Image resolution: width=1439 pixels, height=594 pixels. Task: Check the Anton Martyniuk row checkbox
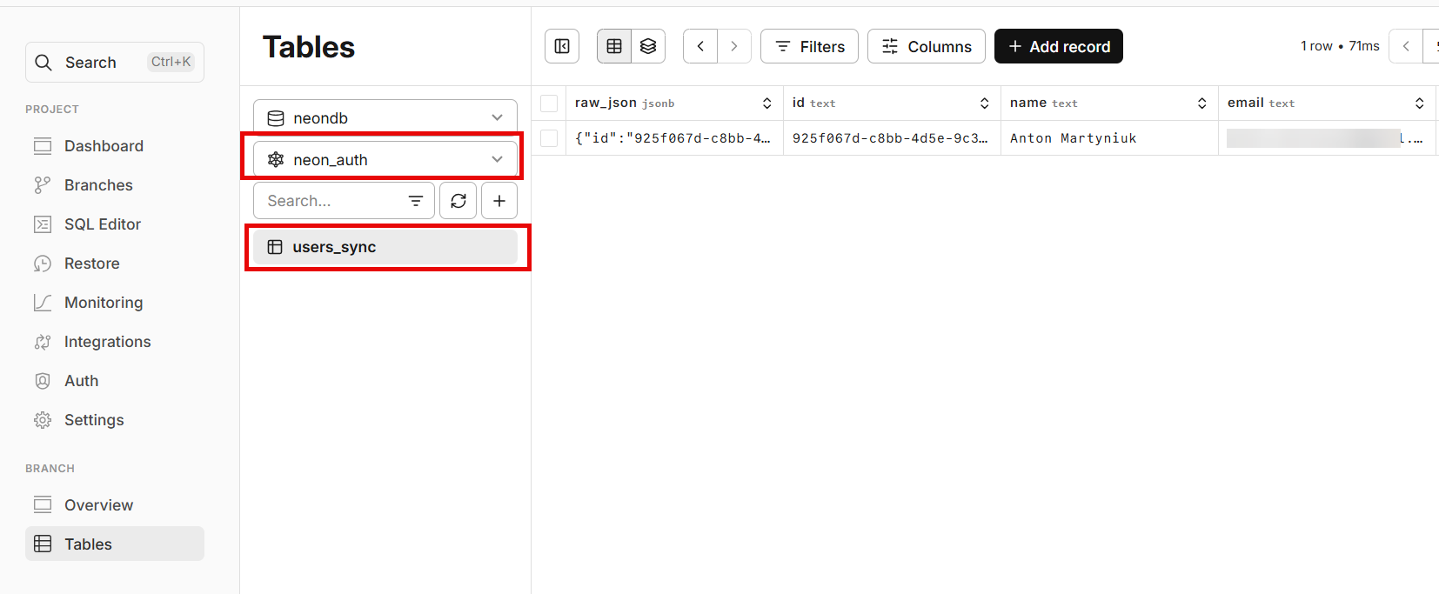coord(549,138)
